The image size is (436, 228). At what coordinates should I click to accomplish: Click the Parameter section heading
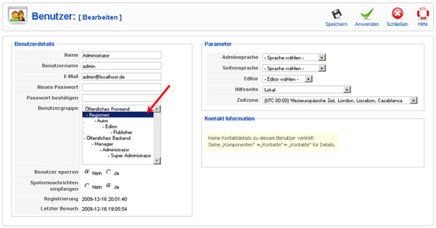[x=218, y=44]
